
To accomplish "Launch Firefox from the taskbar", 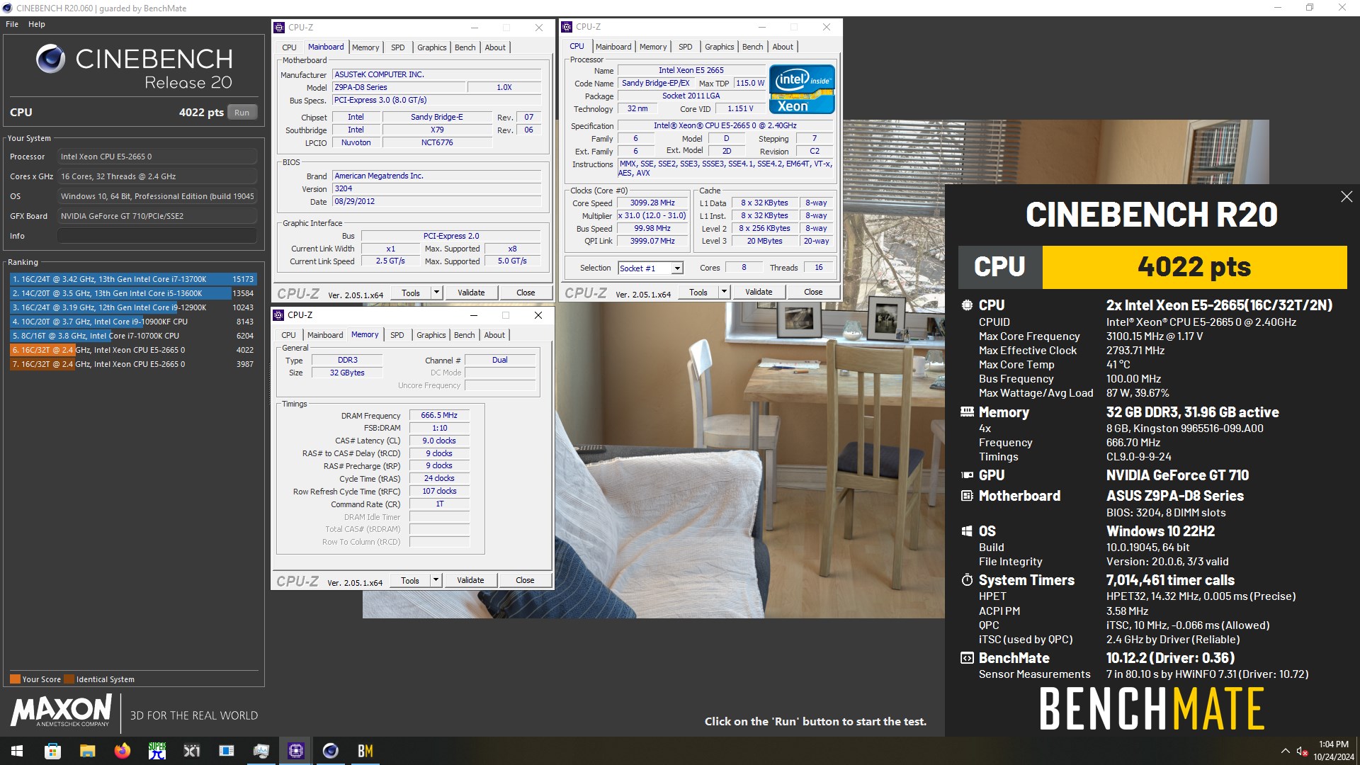I will (x=122, y=751).
